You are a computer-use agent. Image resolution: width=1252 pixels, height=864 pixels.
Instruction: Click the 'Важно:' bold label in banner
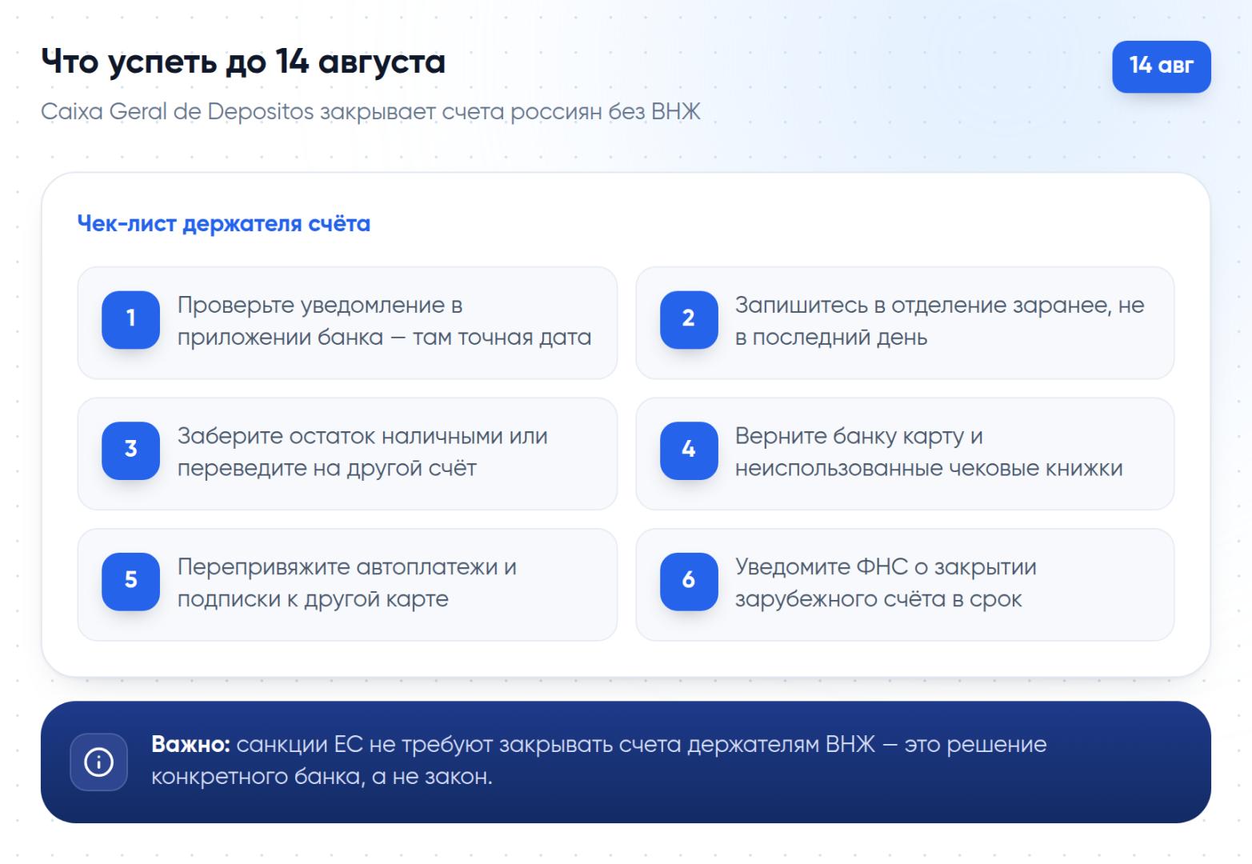(x=190, y=744)
